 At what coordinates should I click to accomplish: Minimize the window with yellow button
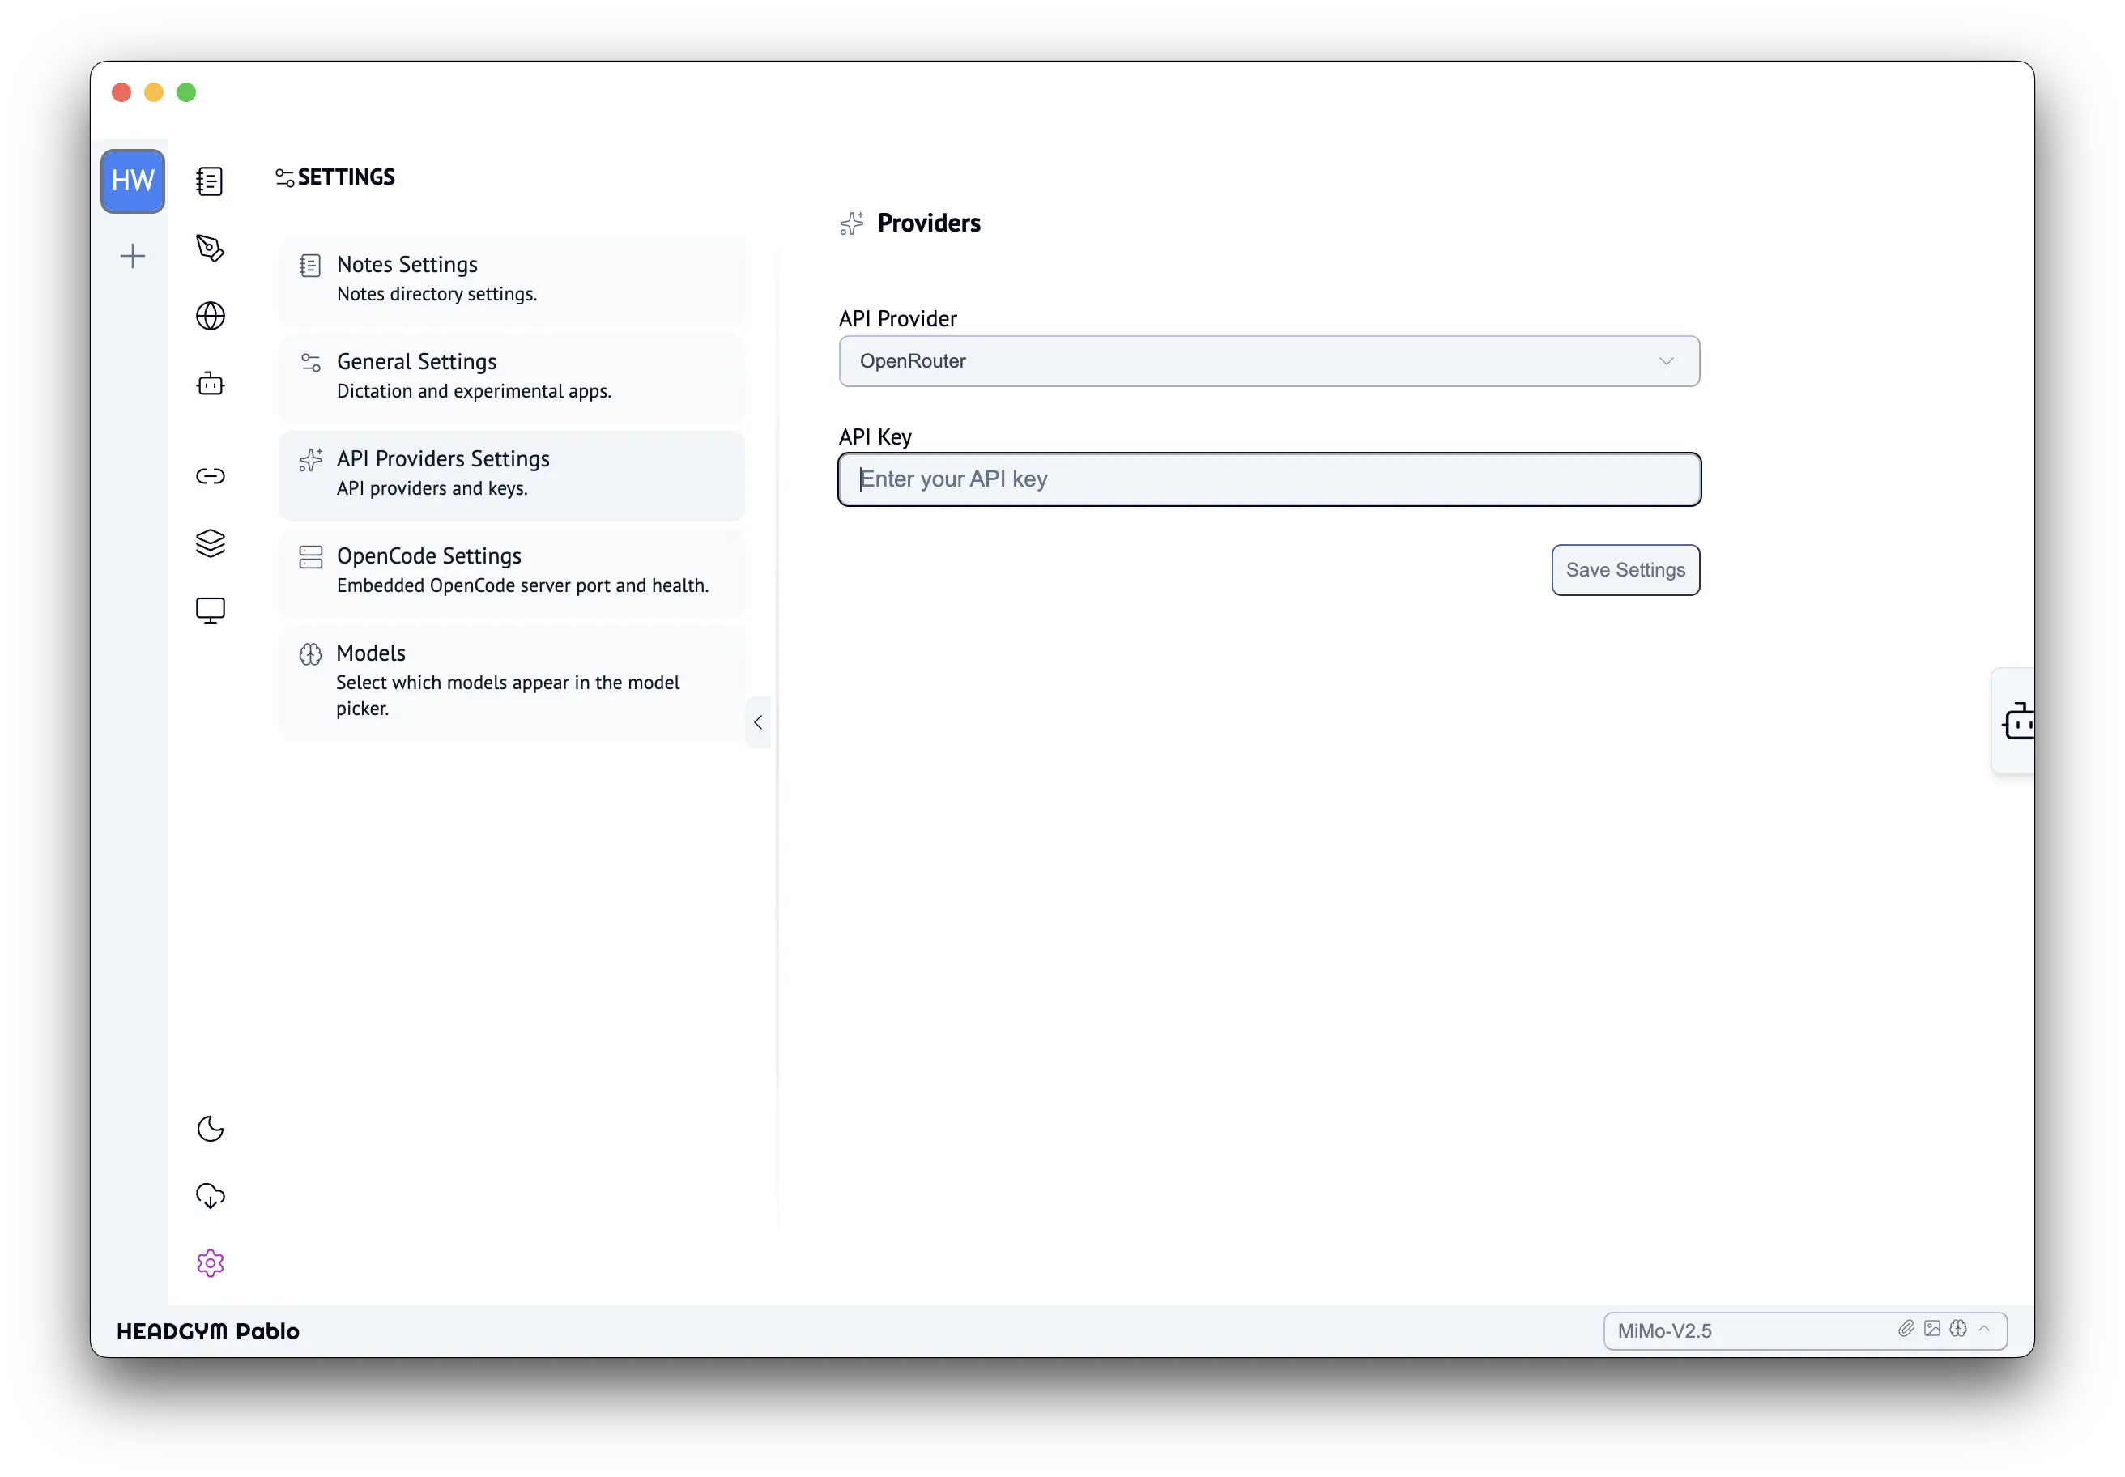coord(154,92)
